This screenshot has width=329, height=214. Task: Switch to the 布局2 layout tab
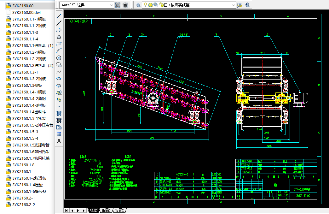pyautogui.click(x=120, y=211)
